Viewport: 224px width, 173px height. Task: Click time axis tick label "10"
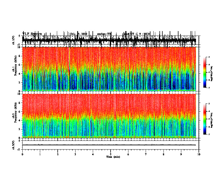199,154
